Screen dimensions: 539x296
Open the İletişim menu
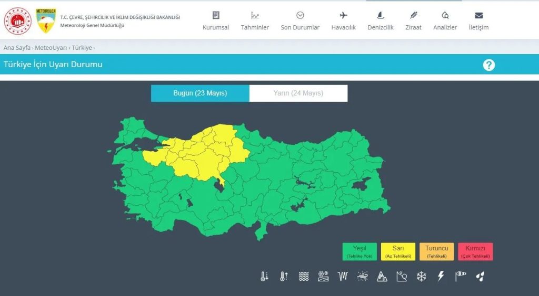coord(478,21)
